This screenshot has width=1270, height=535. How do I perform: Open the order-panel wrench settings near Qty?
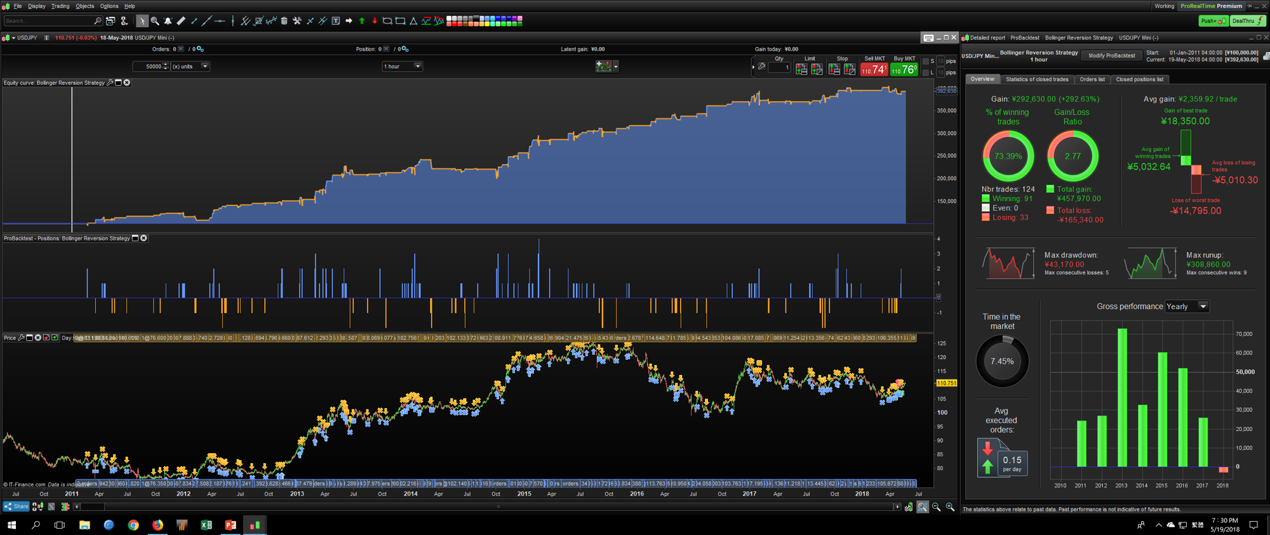coord(762,66)
